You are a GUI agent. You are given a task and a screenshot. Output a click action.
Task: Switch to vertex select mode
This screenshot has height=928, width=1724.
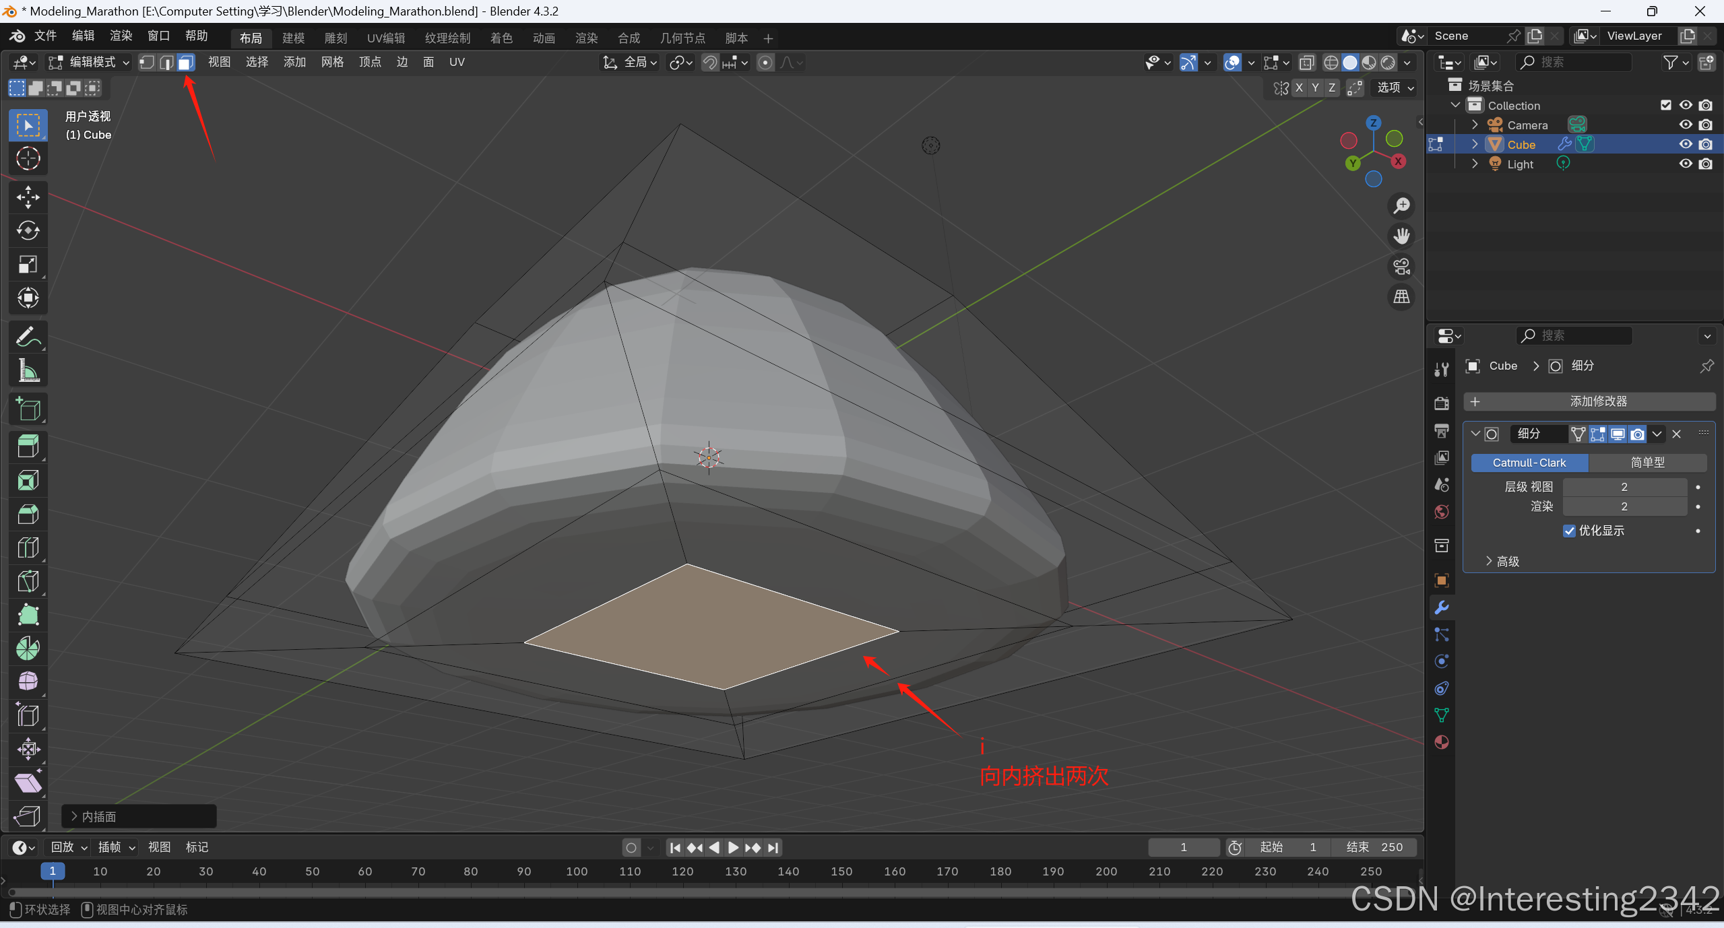tap(147, 63)
